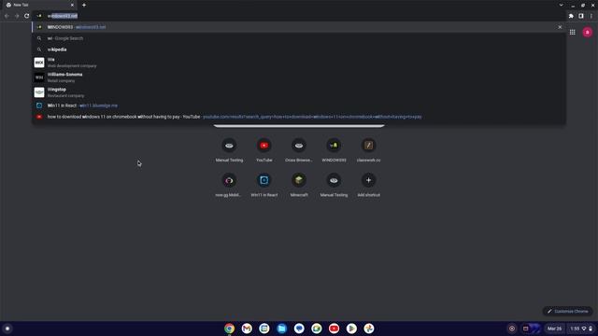Select the 'wi - Google Search' suggestion
This screenshot has width=598, height=336.
coord(299,38)
